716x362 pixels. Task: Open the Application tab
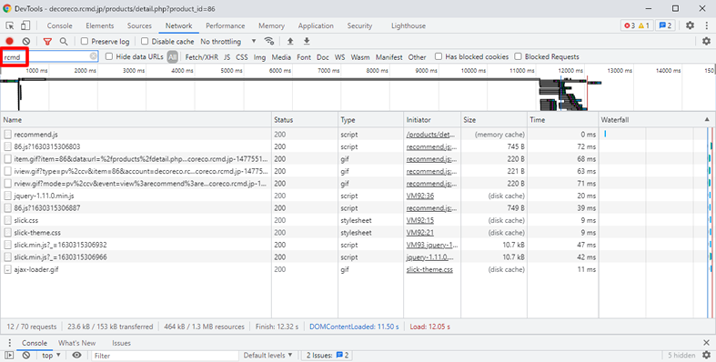point(316,25)
